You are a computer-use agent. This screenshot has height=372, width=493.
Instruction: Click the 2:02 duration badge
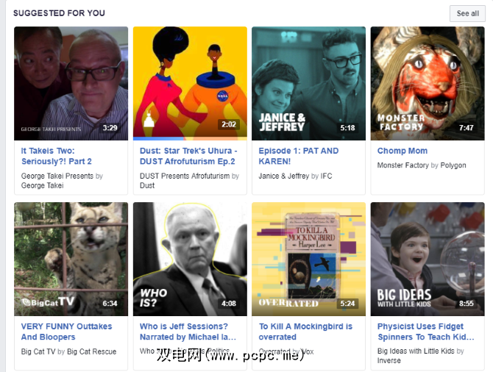pos(229,124)
